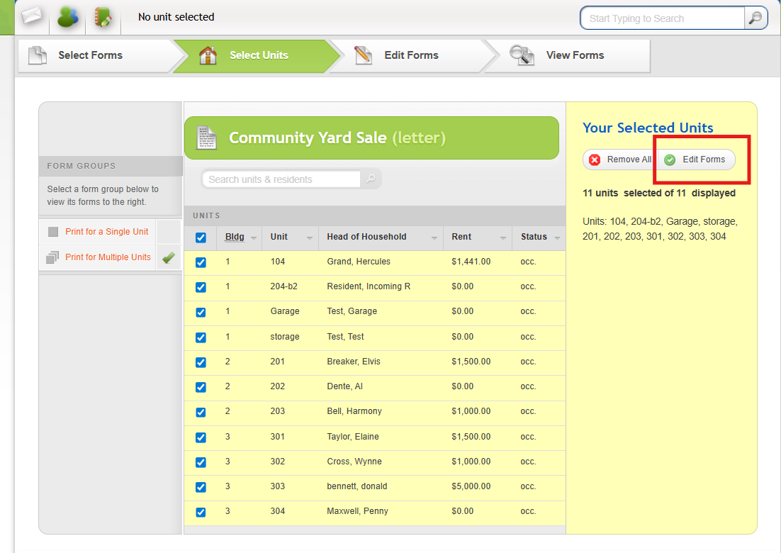Click the Garage unit cell
781x553 pixels.
285,311
